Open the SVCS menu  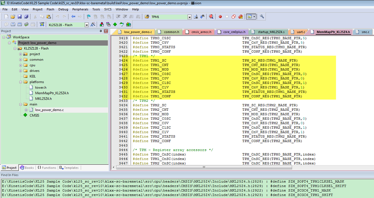(108, 9)
